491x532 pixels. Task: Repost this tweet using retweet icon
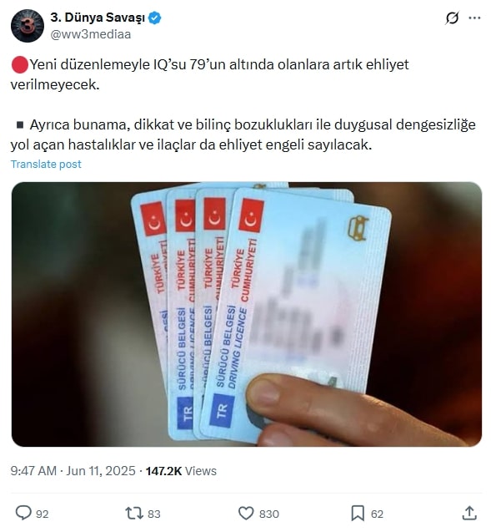coord(134,513)
